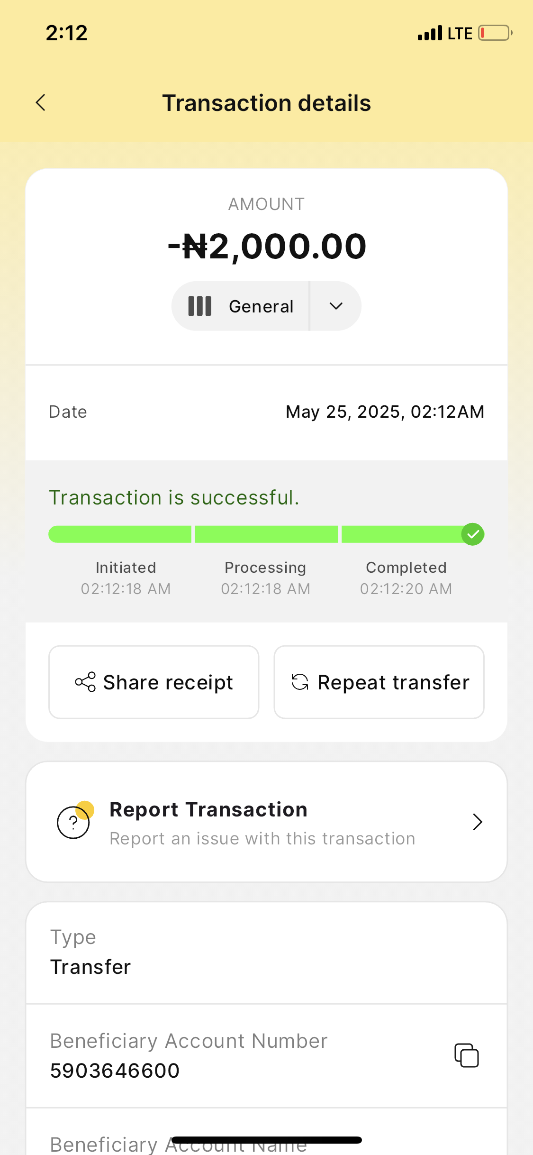Tap the battery indicator in status bar
This screenshot has width=533, height=1155.
coord(495,33)
